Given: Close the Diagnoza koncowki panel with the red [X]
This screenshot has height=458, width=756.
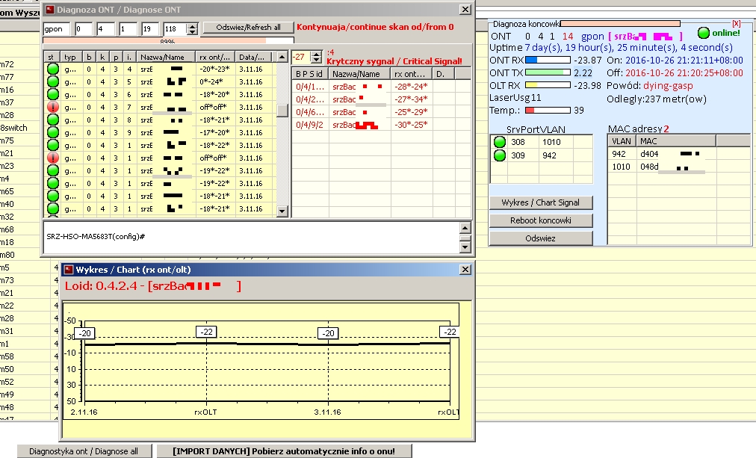Looking at the screenshot, I should tap(737, 23).
